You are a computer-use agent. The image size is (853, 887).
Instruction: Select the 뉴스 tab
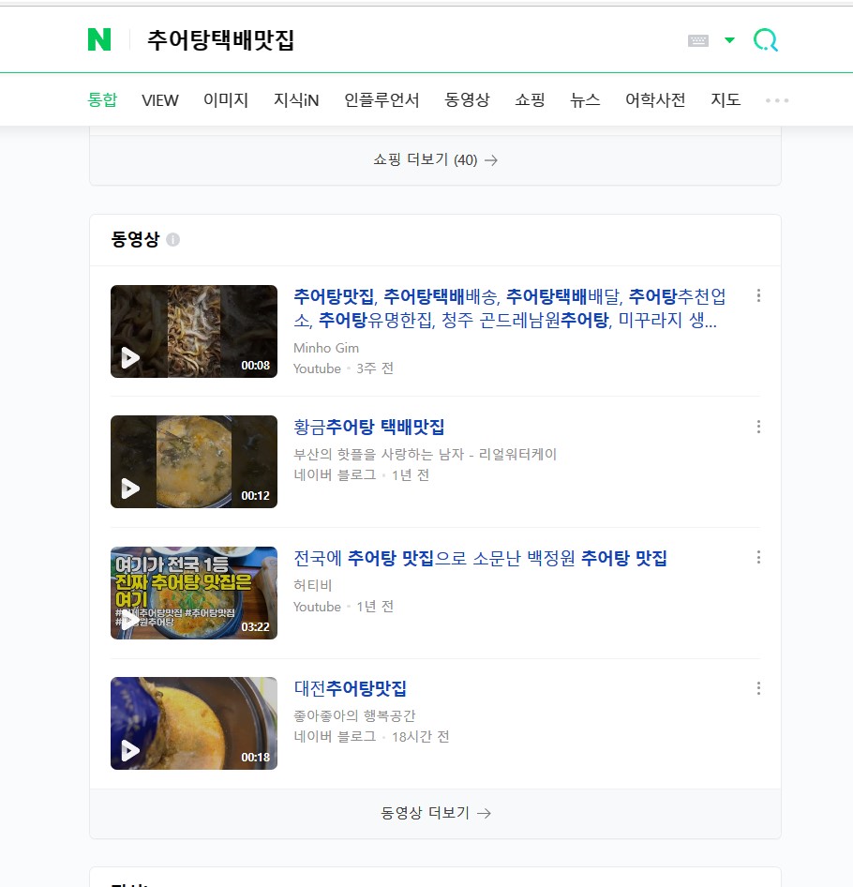(x=585, y=100)
